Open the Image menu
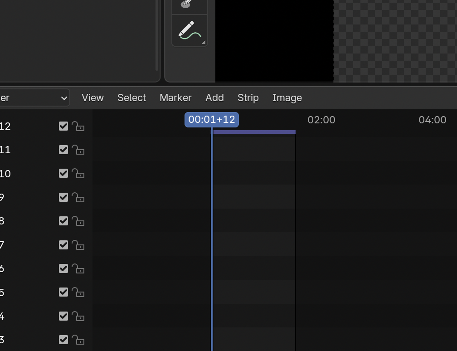 click(x=287, y=97)
